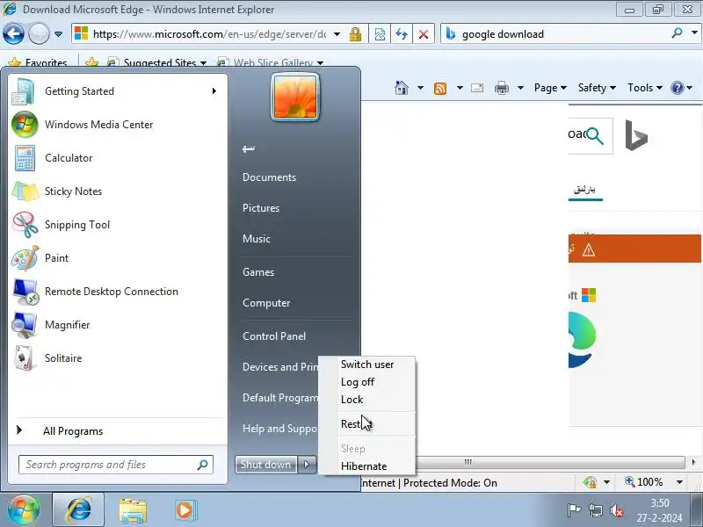This screenshot has width=703, height=527.
Task: Click the user account picture thumbnail
Action: [x=295, y=97]
